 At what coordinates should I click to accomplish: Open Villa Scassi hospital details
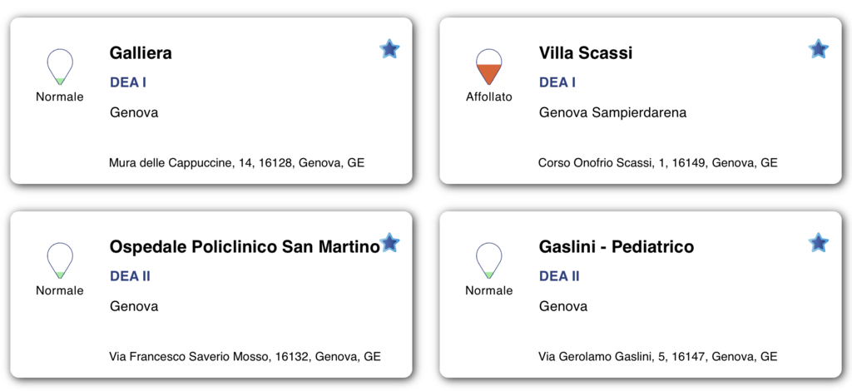coord(586,52)
